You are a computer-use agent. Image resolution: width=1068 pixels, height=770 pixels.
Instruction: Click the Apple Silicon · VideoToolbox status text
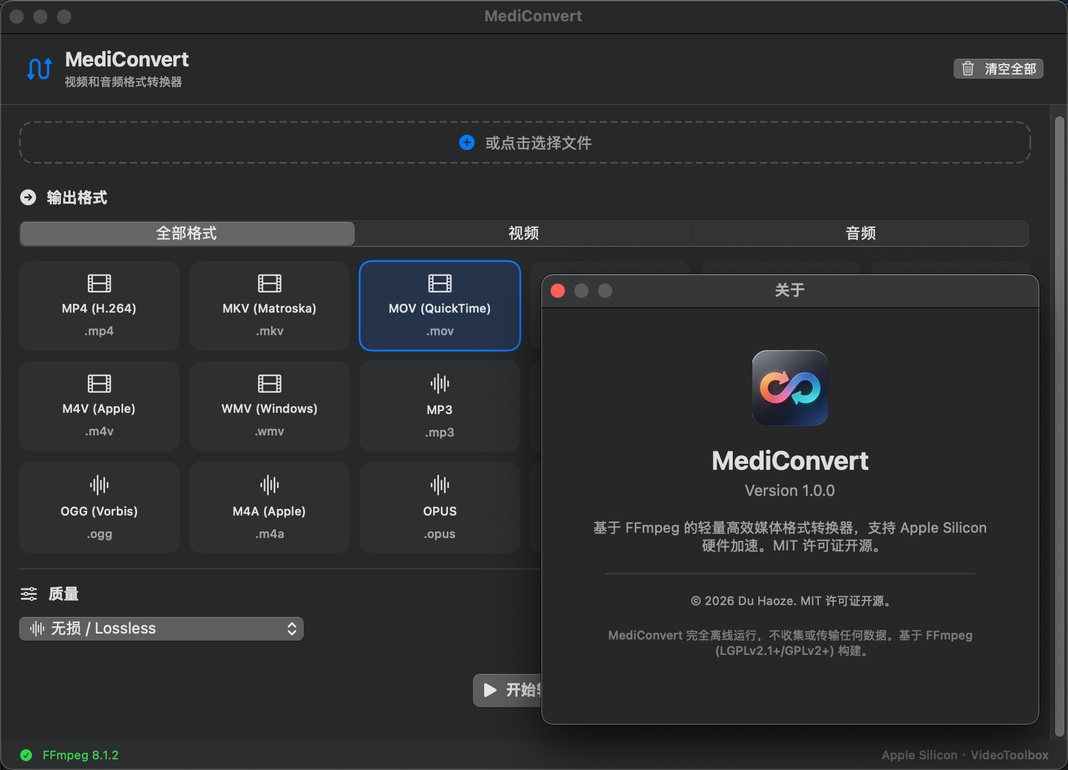click(x=965, y=755)
